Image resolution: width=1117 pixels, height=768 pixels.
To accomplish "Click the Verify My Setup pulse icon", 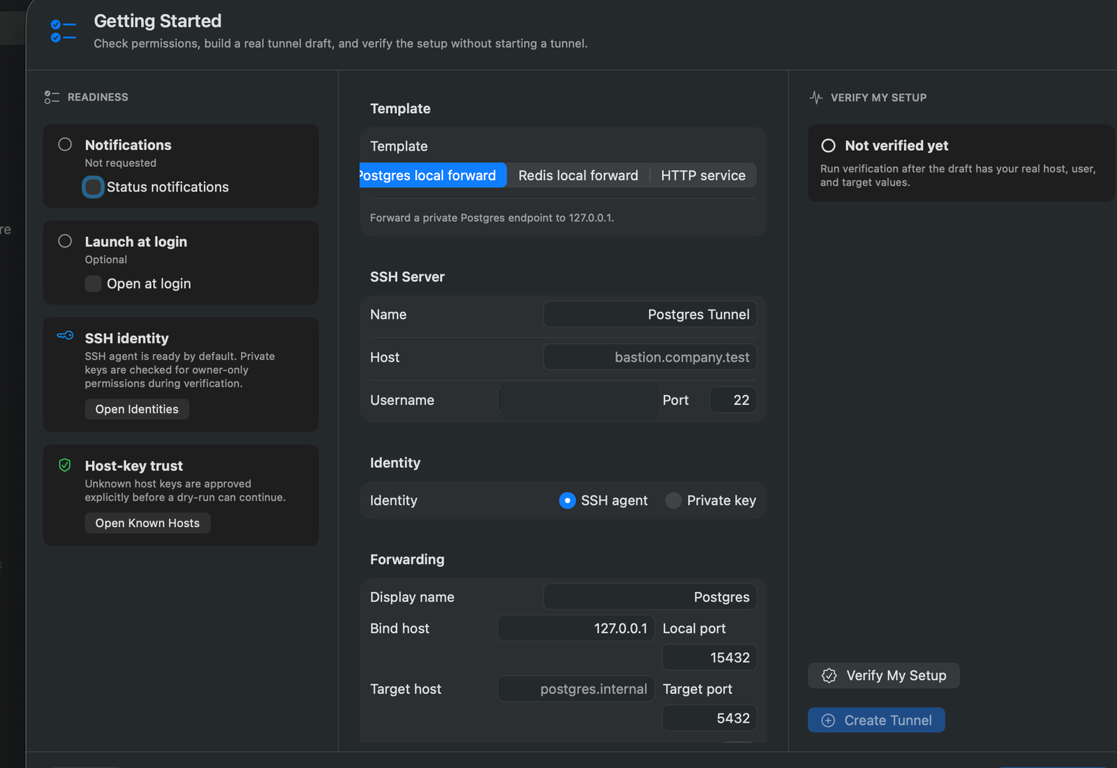I will tap(815, 97).
